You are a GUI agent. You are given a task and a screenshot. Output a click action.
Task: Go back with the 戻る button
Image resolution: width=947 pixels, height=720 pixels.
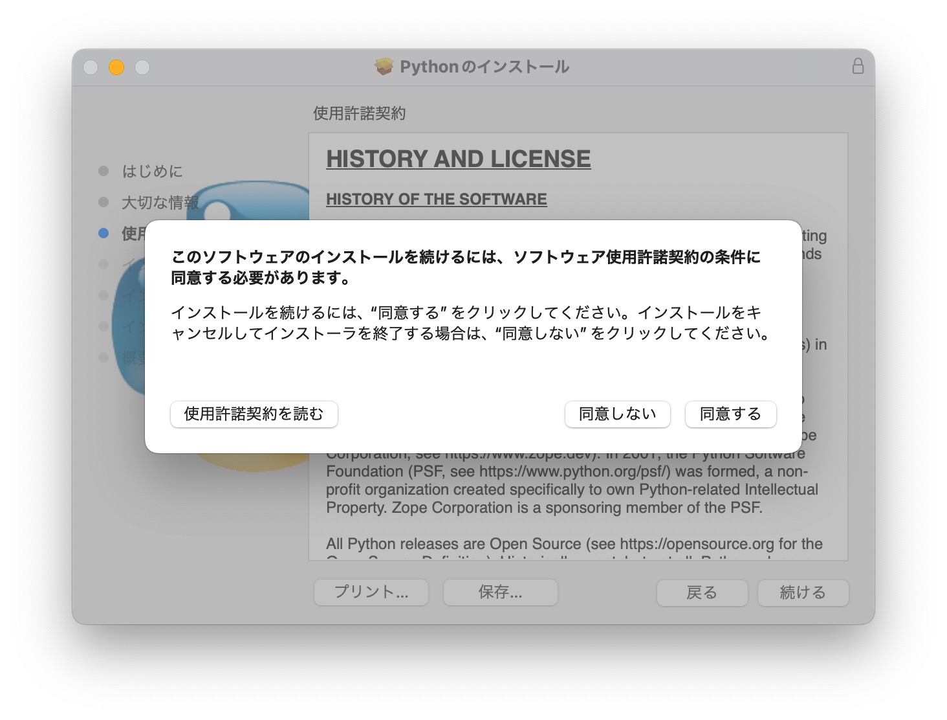702,592
